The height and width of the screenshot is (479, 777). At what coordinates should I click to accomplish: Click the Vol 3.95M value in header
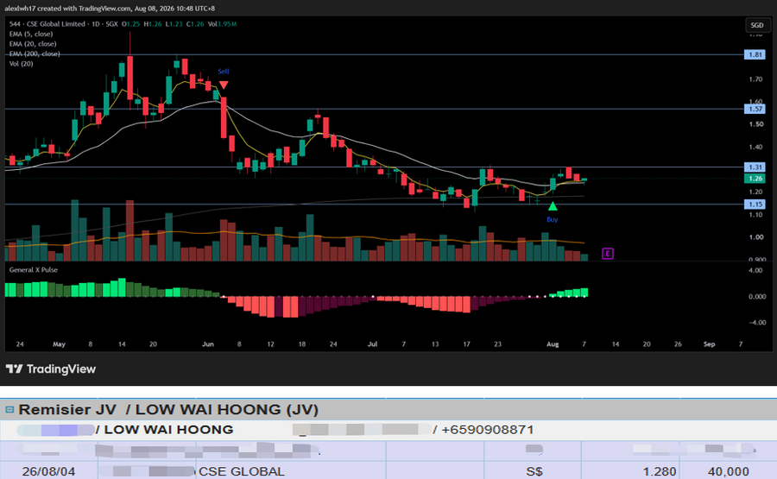(x=222, y=24)
